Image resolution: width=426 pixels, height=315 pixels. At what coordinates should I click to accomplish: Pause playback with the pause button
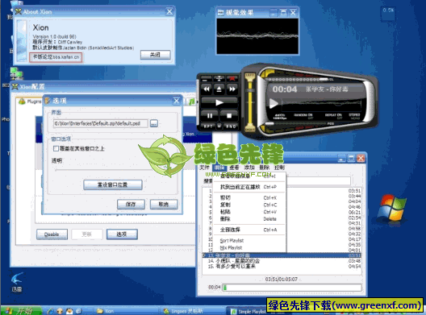[x=210, y=116]
